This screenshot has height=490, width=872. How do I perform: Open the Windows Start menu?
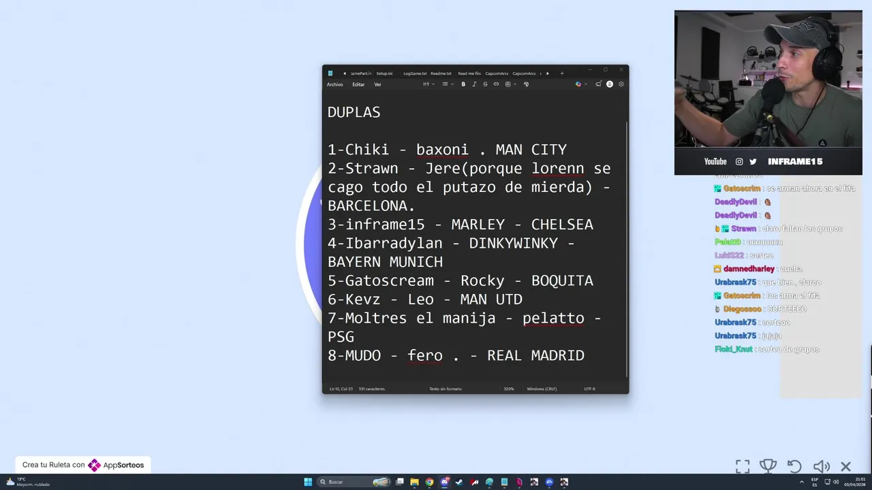point(308,482)
